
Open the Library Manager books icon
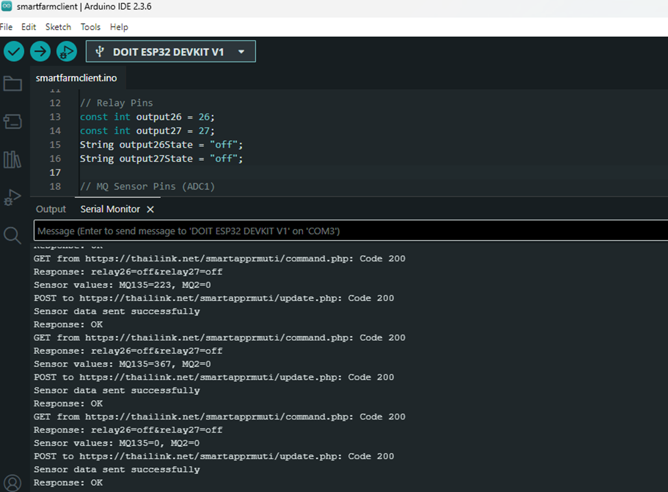(12, 160)
